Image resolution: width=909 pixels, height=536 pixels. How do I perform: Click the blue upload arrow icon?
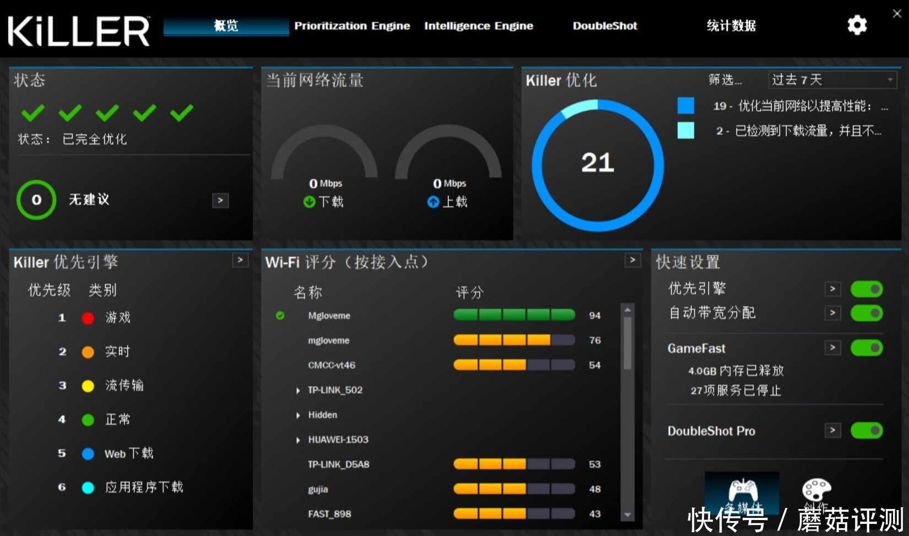pyautogui.click(x=433, y=202)
